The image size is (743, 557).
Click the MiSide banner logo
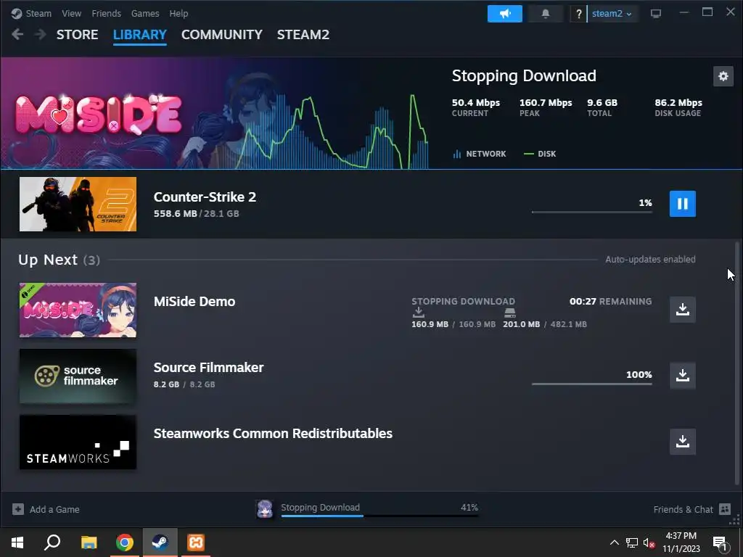click(99, 115)
